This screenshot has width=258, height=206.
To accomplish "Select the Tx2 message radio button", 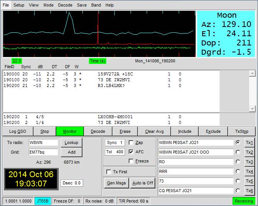I will (x=238, y=152).
